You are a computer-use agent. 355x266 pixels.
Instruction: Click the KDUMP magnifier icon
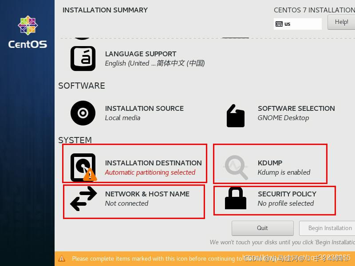(x=236, y=168)
